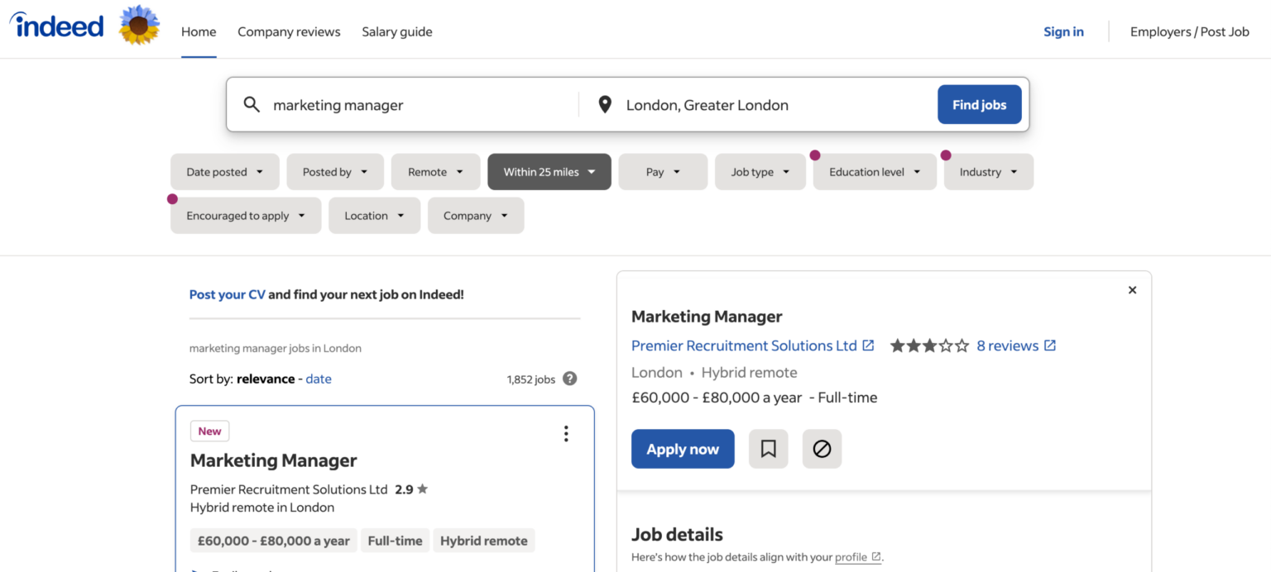Open external link beside Premier Recruitment Solutions
Image resolution: width=1271 pixels, height=572 pixels.
coord(866,345)
